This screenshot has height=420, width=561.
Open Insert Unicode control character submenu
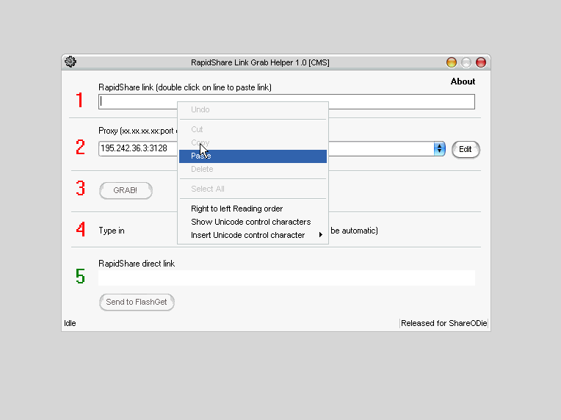(253, 235)
